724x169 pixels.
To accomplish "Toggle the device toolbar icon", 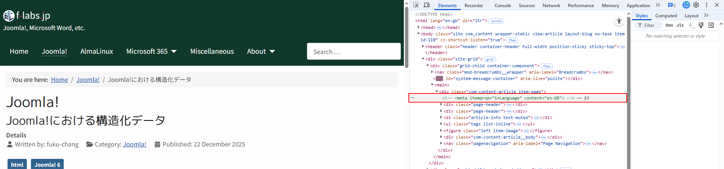I will click(426, 5).
